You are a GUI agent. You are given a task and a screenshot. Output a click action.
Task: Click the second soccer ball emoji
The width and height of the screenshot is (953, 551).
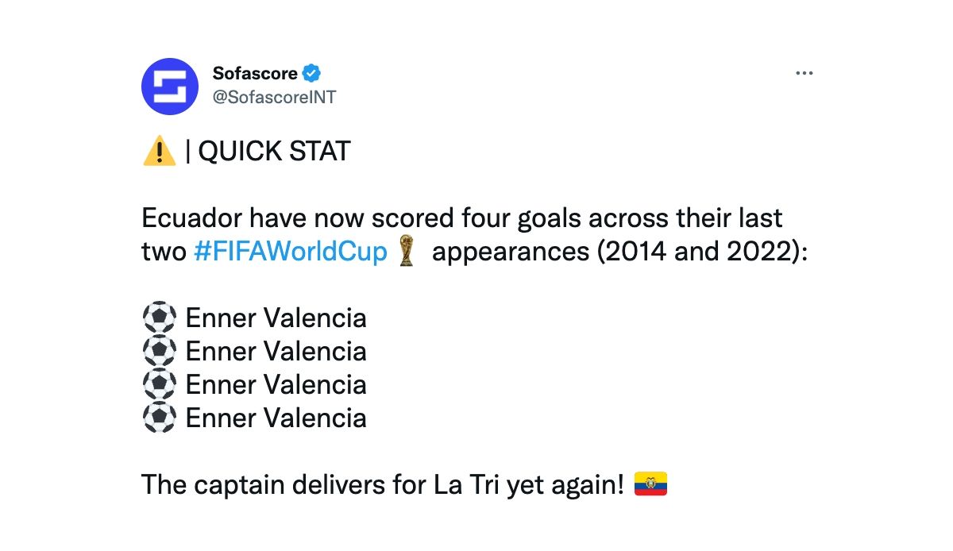[x=159, y=351]
